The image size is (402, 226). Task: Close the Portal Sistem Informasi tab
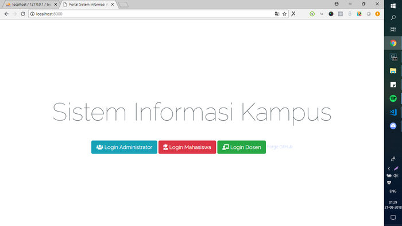tap(113, 5)
